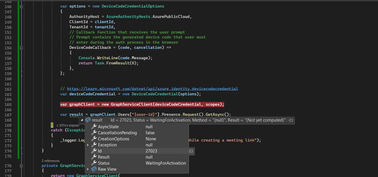378x177 pixels.
Task: Collapse the code region at line 146
Action: pyautogui.click(x=21, y=6)
